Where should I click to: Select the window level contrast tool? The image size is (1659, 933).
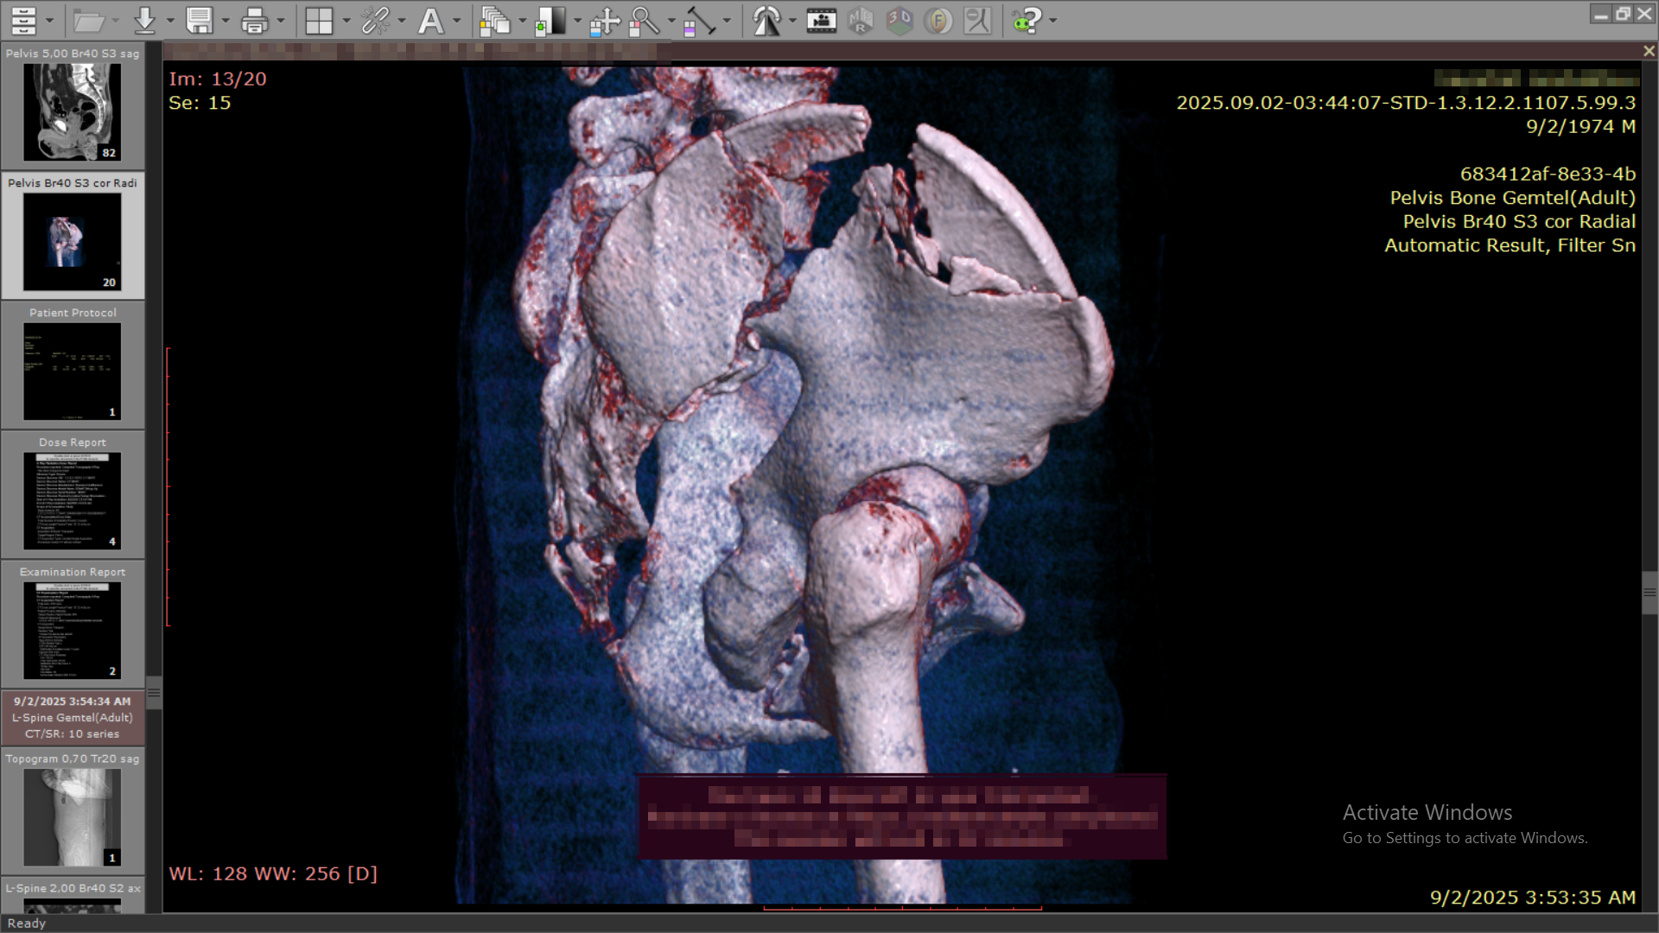click(550, 20)
